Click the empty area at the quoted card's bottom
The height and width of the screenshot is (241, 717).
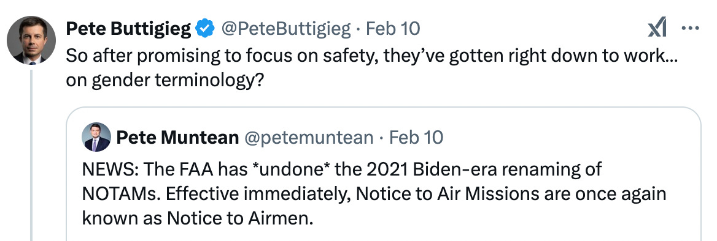point(383,234)
